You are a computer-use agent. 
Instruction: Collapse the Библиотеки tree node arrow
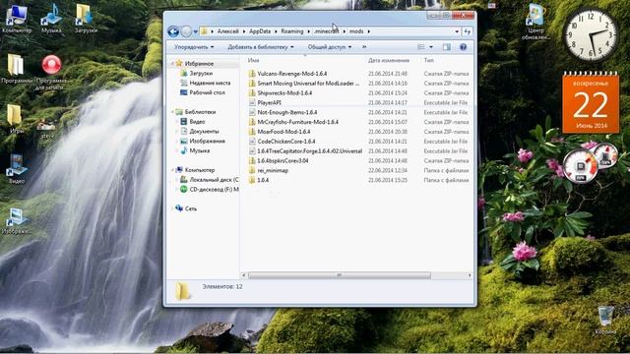click(173, 112)
